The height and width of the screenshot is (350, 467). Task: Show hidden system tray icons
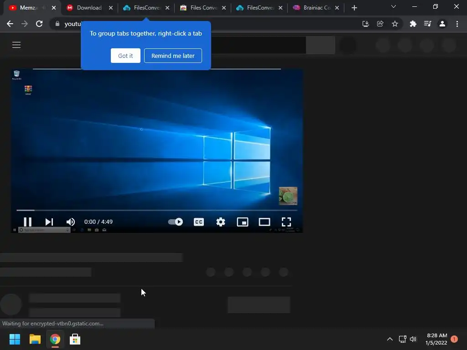390,339
